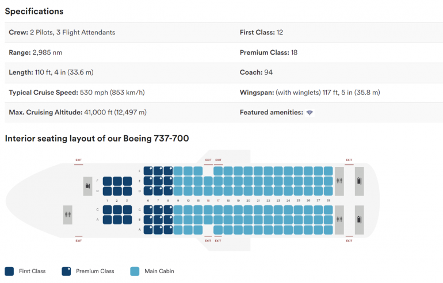This screenshot has height=283, width=443.
Task: Select the lower rear lavatory icon
Action: (x=339, y=219)
